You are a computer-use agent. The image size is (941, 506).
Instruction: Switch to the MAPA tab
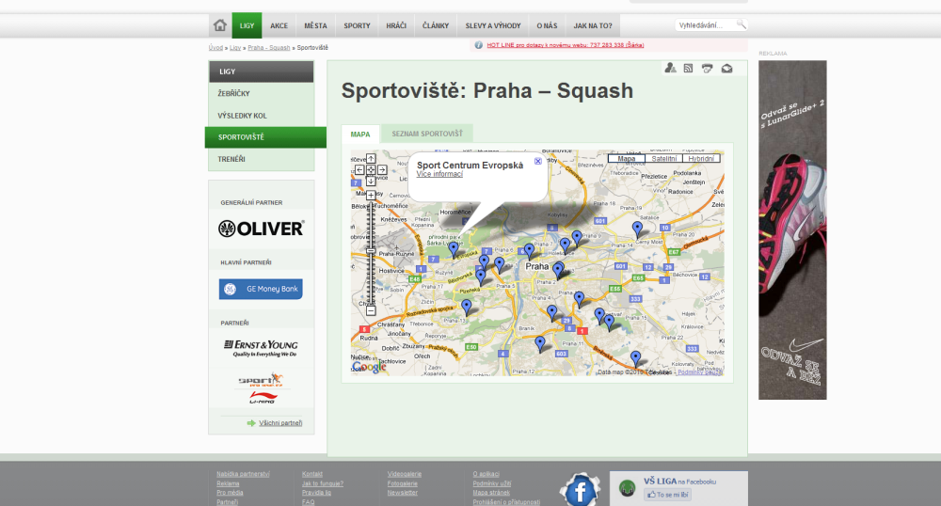click(360, 134)
